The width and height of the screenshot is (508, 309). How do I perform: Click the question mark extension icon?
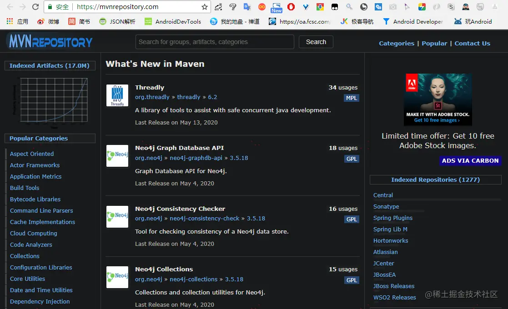point(232,7)
